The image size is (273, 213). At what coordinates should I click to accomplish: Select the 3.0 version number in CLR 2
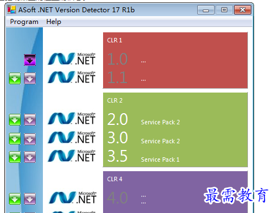pyautogui.click(x=118, y=138)
